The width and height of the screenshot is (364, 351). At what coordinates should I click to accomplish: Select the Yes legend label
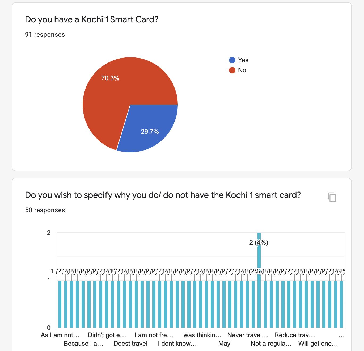[x=243, y=60]
